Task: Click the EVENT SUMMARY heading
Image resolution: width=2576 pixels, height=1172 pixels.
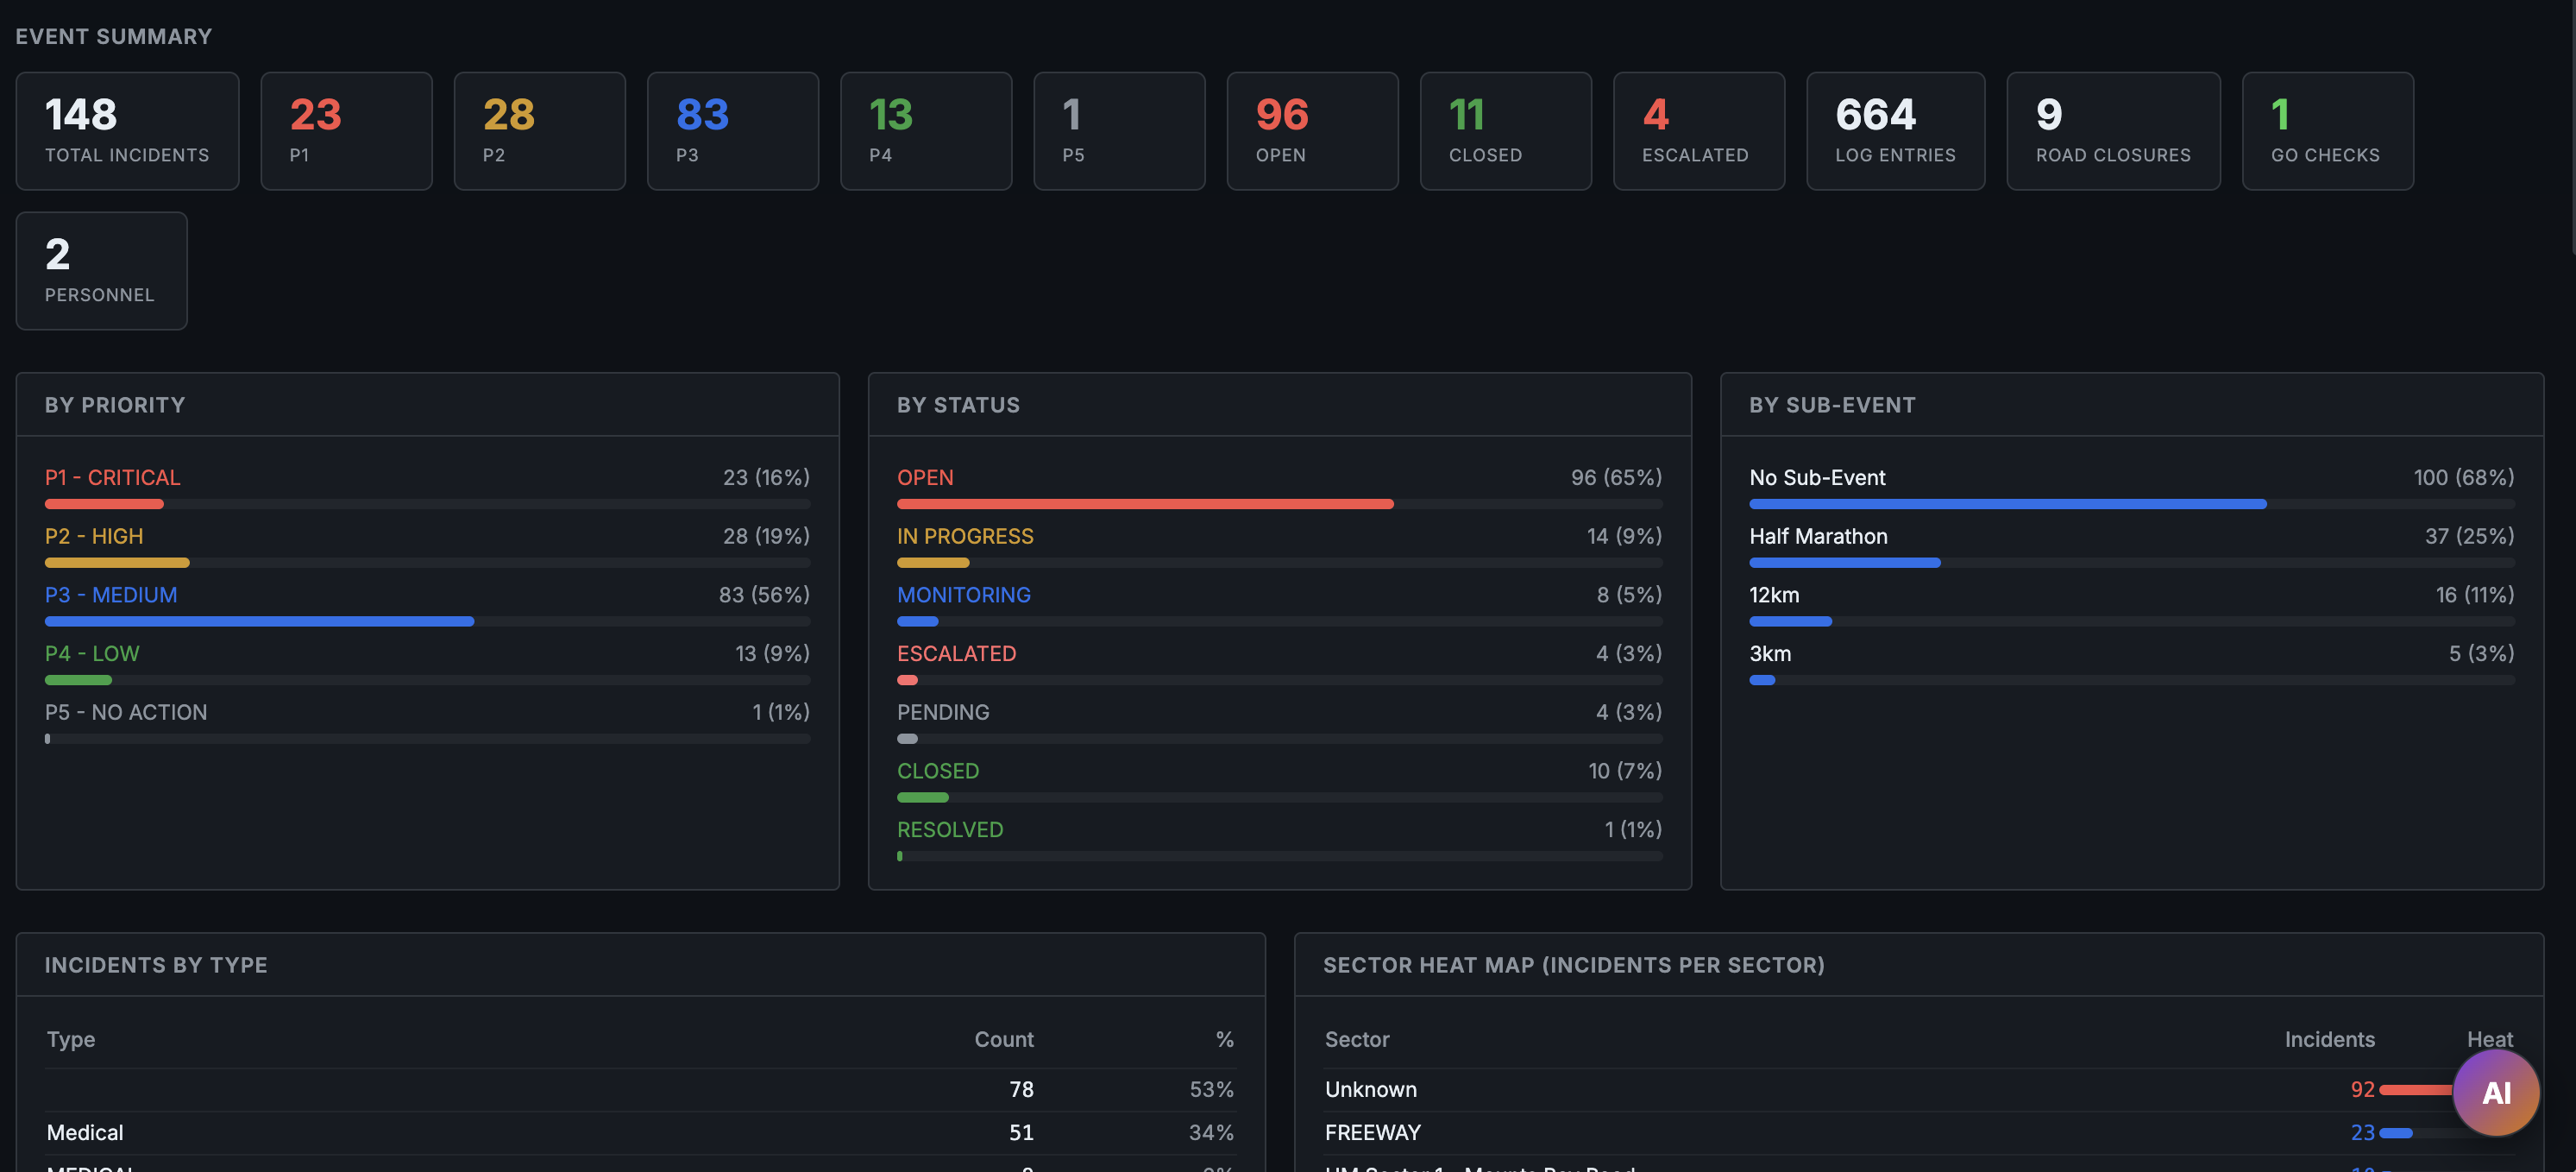Action: click(x=114, y=36)
